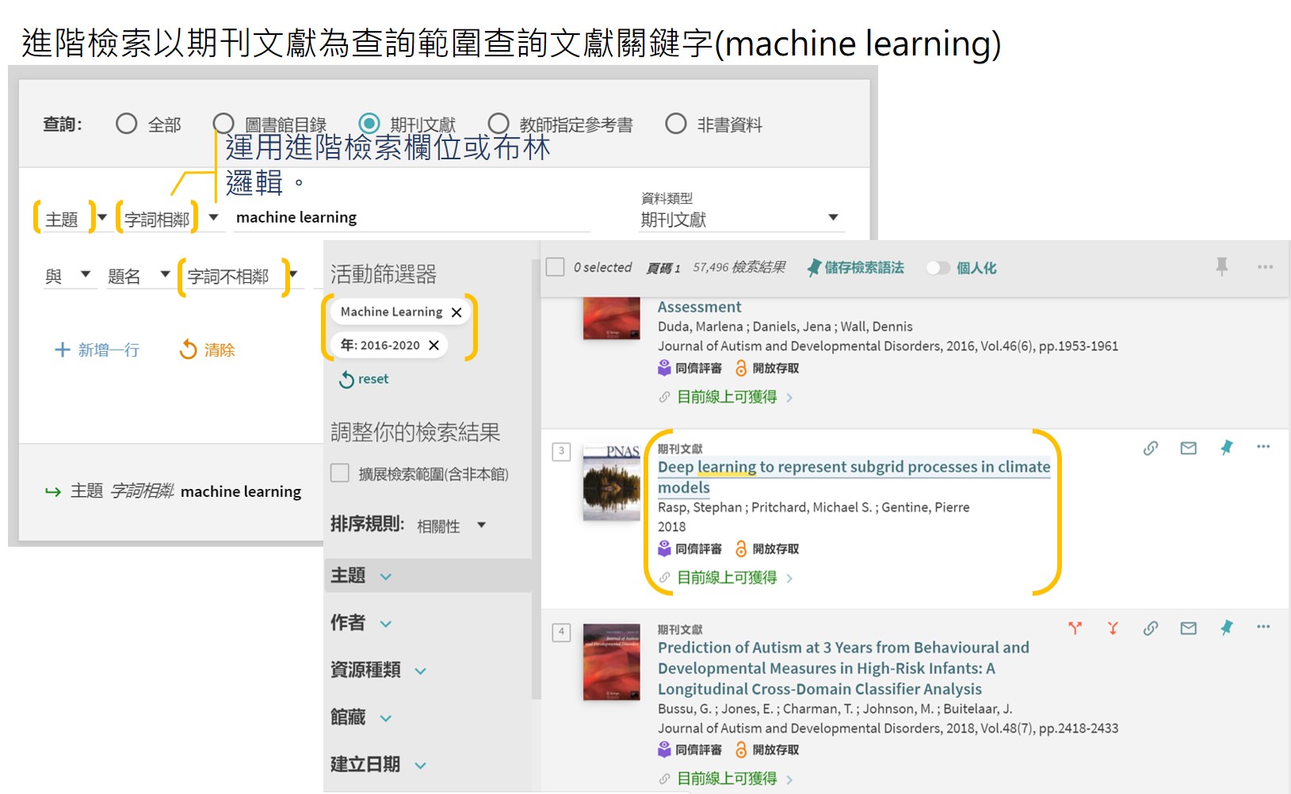Toggle the 個人化 personalization switch
Viewport: 1291px width, 794px height.
pos(938,268)
